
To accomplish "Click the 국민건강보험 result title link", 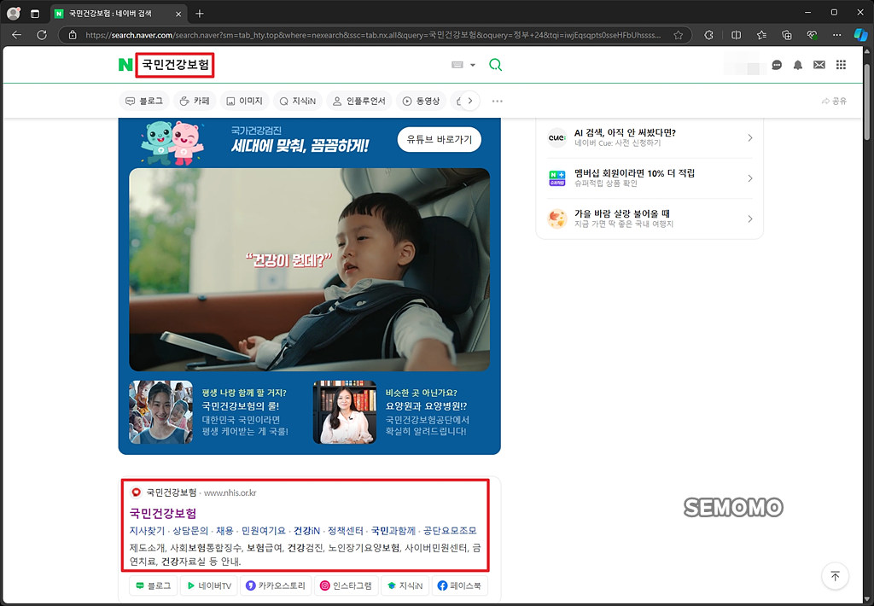I will 163,513.
